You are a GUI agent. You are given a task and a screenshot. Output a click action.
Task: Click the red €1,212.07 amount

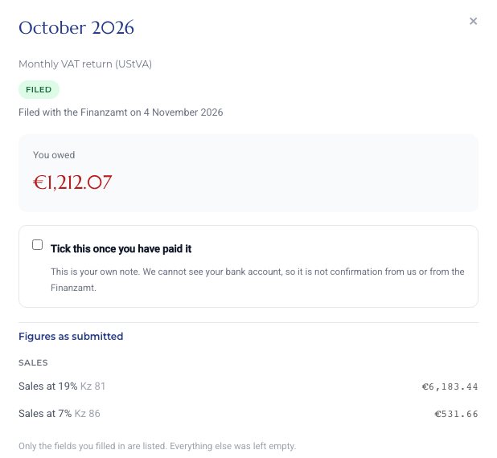72,182
